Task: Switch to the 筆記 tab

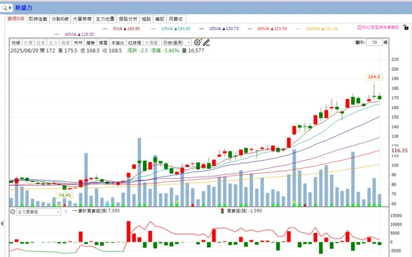Action: [159, 19]
